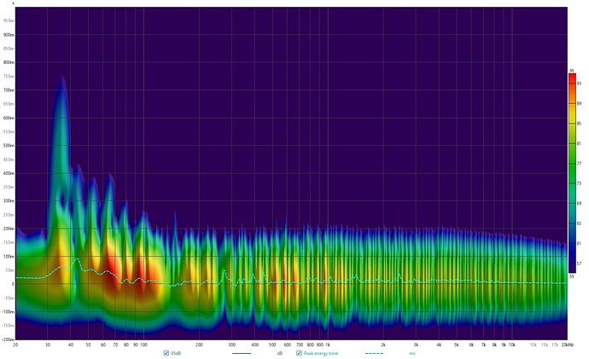589x359 pixels.
Task: Click the tallest spectrogram decay peak
Action: tap(61, 81)
